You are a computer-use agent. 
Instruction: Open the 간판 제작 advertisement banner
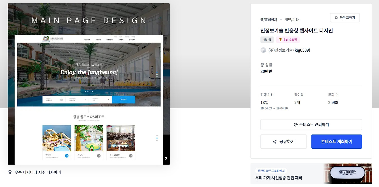pyautogui.click(x=311, y=174)
